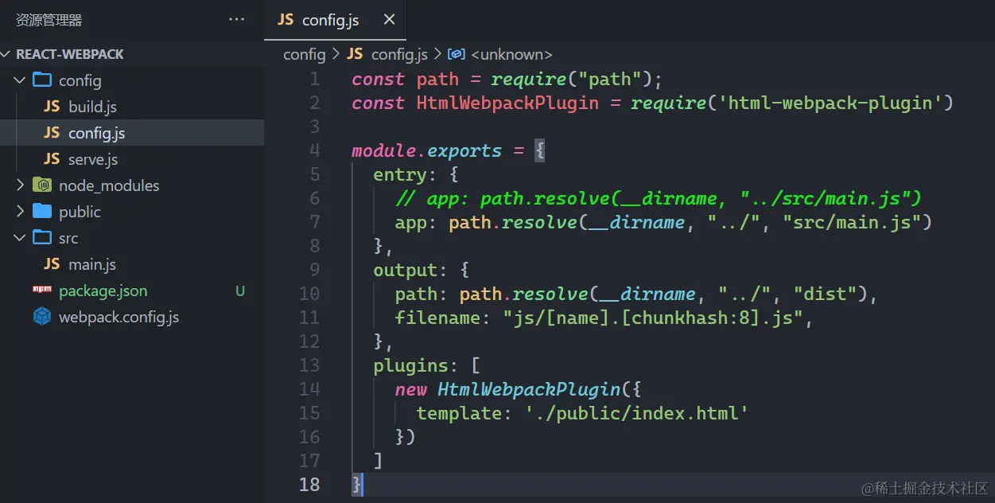Image resolution: width=995 pixels, height=503 pixels.
Task: Click './public/index.html' string
Action: 636,413
